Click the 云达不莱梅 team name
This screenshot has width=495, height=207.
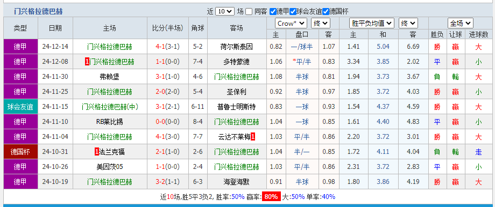[x=234, y=137]
